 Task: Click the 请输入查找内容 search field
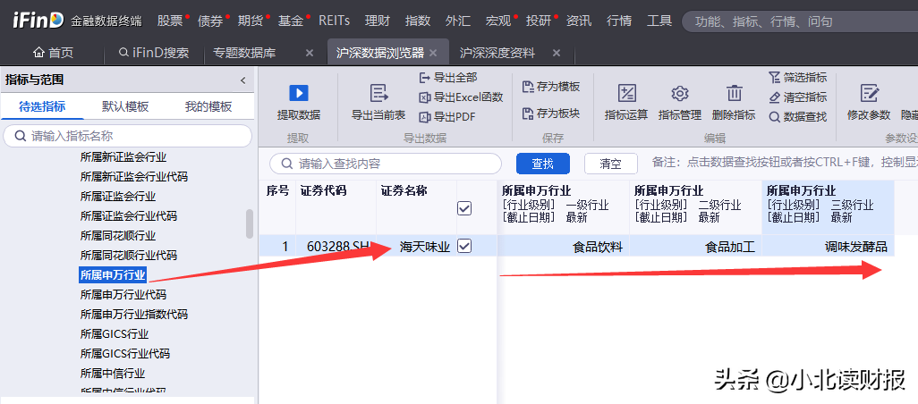point(386,164)
